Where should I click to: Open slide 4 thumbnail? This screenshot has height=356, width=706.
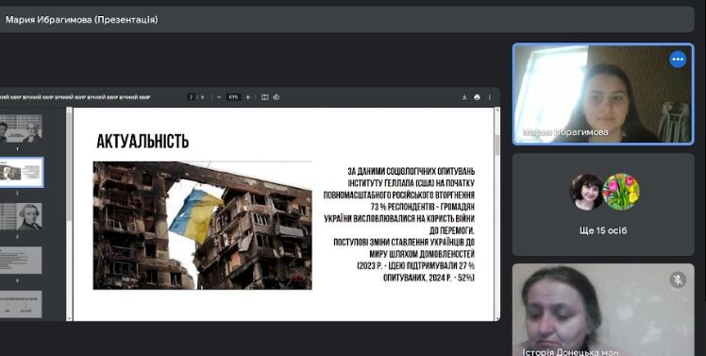pyautogui.click(x=21, y=260)
